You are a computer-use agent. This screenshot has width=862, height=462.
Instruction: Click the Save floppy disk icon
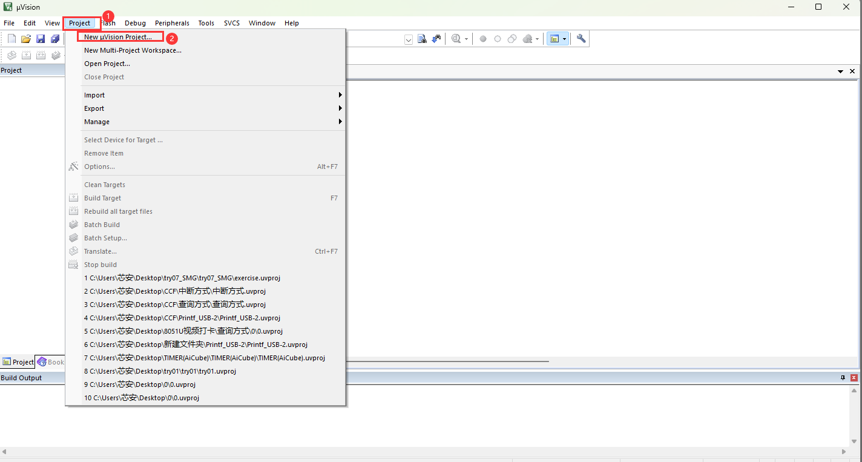41,39
